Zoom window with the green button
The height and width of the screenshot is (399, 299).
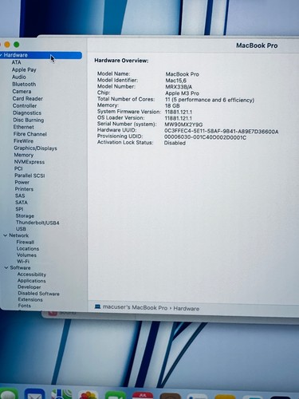17,45
